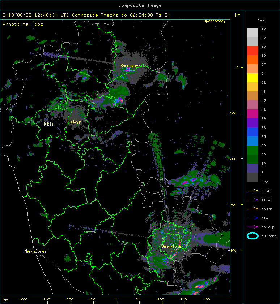Select the bright yellow 51–54 dBZ swatch
The width and height of the screenshot is (280, 304).
(x=253, y=78)
